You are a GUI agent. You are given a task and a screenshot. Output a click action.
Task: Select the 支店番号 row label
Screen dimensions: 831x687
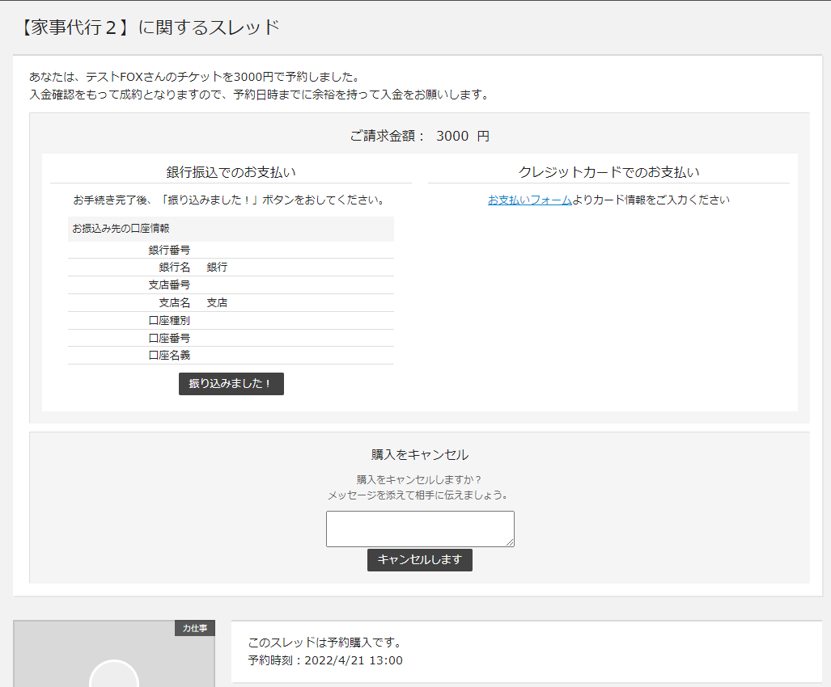point(169,285)
